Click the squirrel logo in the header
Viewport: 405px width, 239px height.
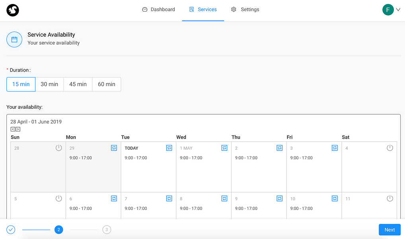pyautogui.click(x=13, y=10)
